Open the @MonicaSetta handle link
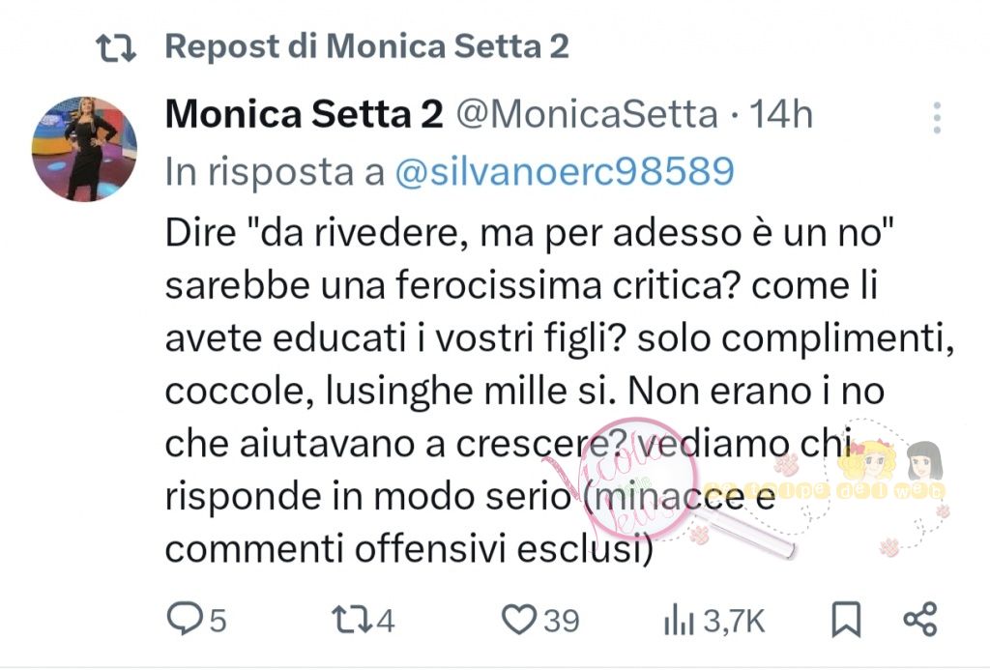 pos(586,116)
